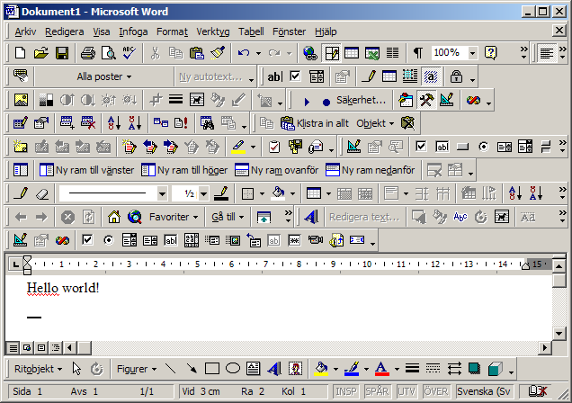Run spelling check ABC icon
The width and height of the screenshot is (572, 403).
click(130, 53)
